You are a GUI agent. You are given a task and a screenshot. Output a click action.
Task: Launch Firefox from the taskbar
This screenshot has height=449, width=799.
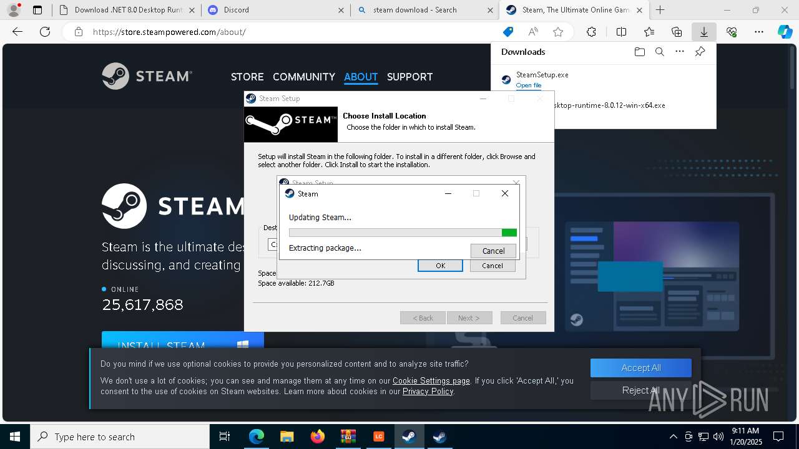click(x=317, y=437)
